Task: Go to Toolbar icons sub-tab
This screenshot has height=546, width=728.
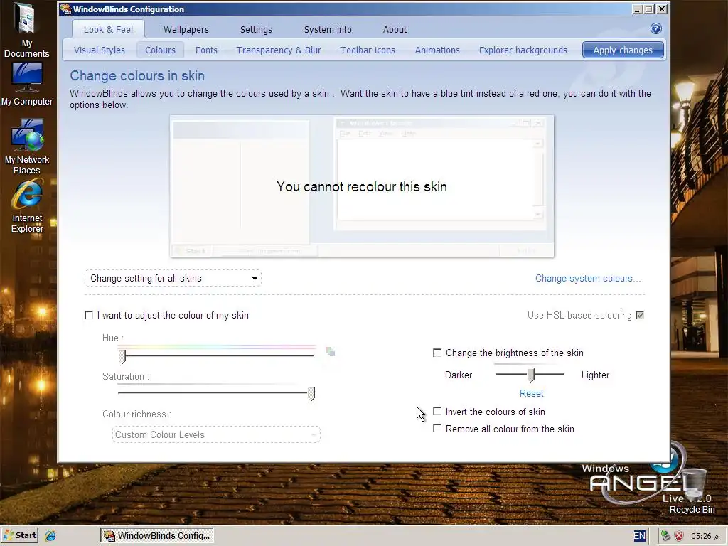Action: pos(368,50)
